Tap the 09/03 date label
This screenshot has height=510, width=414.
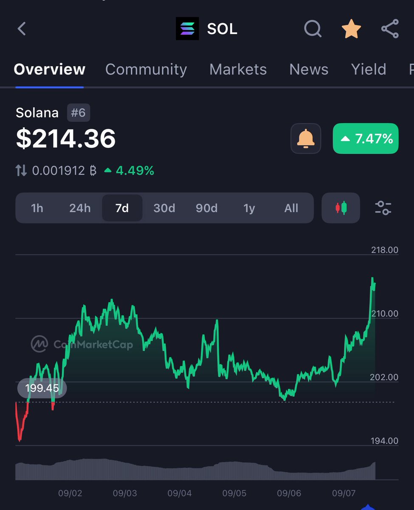125,493
